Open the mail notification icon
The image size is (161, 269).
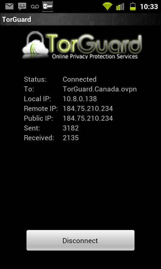click(9, 6)
